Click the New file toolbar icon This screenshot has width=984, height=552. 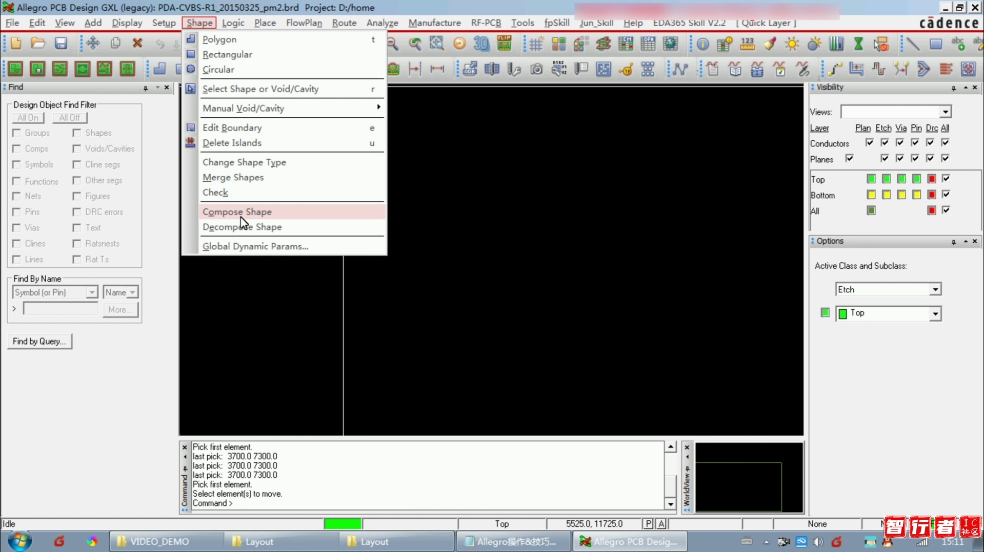[x=16, y=44]
